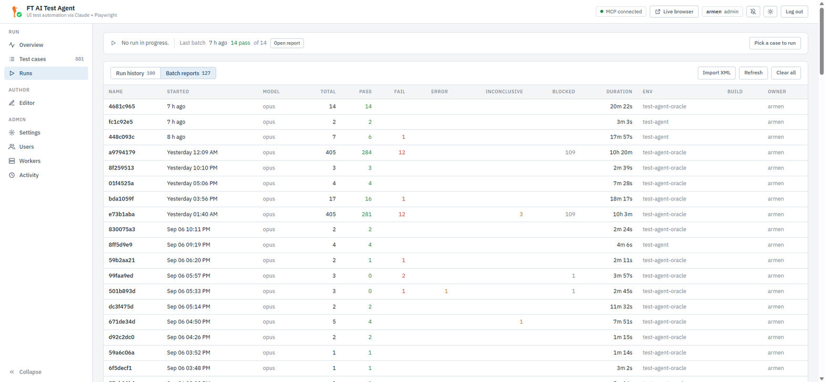Open Settings in the admin section

[46, 133]
